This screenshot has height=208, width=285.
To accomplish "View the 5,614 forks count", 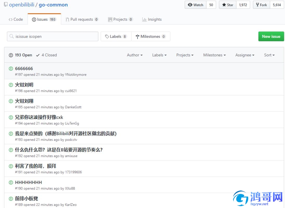I will click(277, 5).
